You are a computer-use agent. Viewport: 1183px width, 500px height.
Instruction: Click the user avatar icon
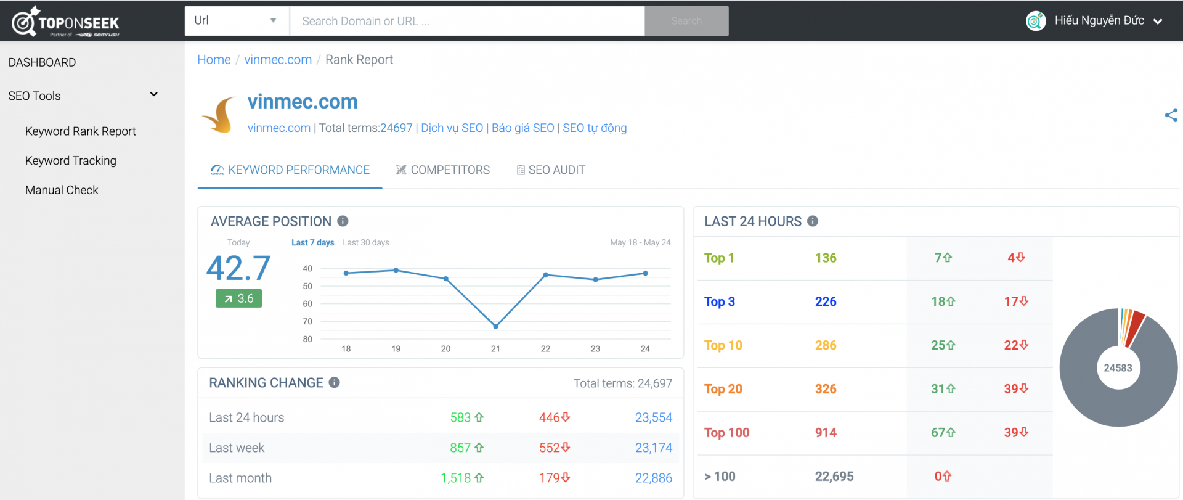[1036, 21]
